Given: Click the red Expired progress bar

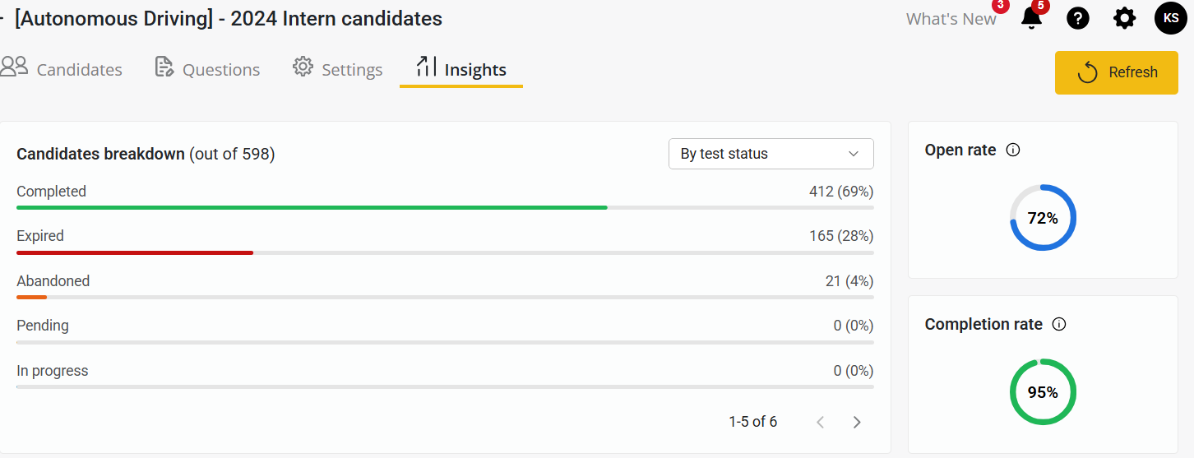Looking at the screenshot, I should 135,252.
